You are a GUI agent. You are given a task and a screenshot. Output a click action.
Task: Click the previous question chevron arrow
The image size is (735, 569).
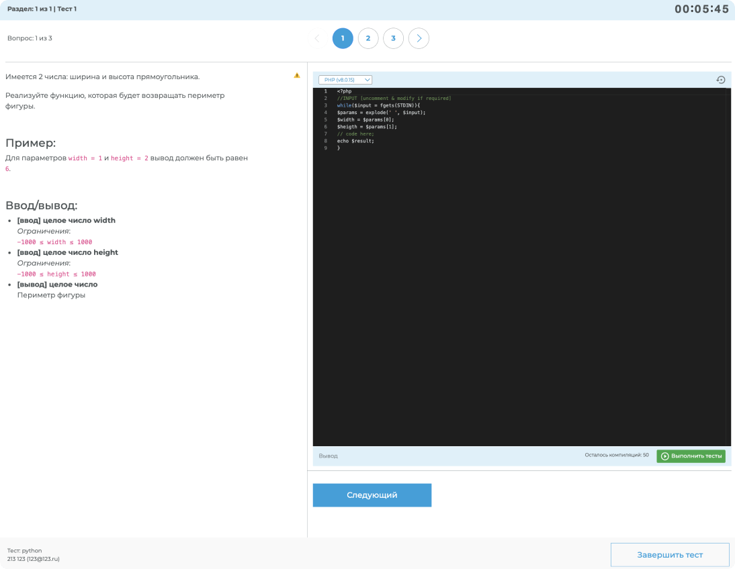pos(317,38)
